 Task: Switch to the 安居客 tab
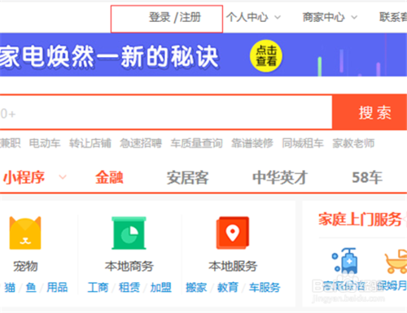click(187, 177)
